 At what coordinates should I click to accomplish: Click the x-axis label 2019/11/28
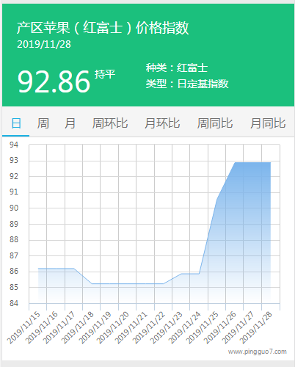click(x=256, y=327)
